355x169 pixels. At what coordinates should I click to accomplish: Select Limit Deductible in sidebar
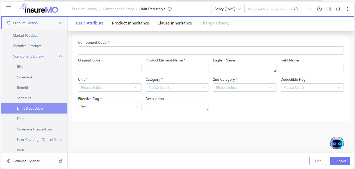click(34, 108)
